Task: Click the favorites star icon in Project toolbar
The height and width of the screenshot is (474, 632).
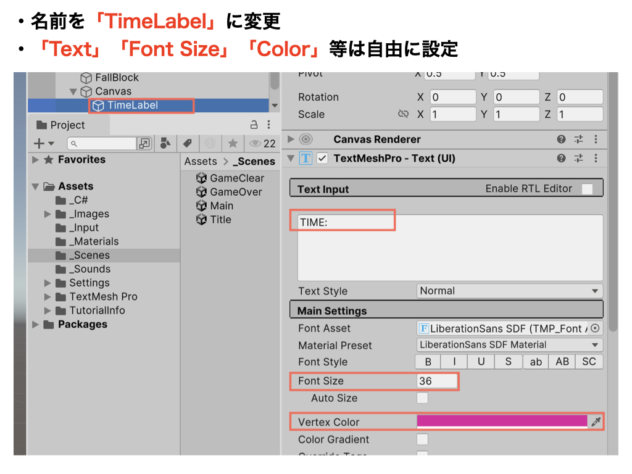Action: point(233,143)
